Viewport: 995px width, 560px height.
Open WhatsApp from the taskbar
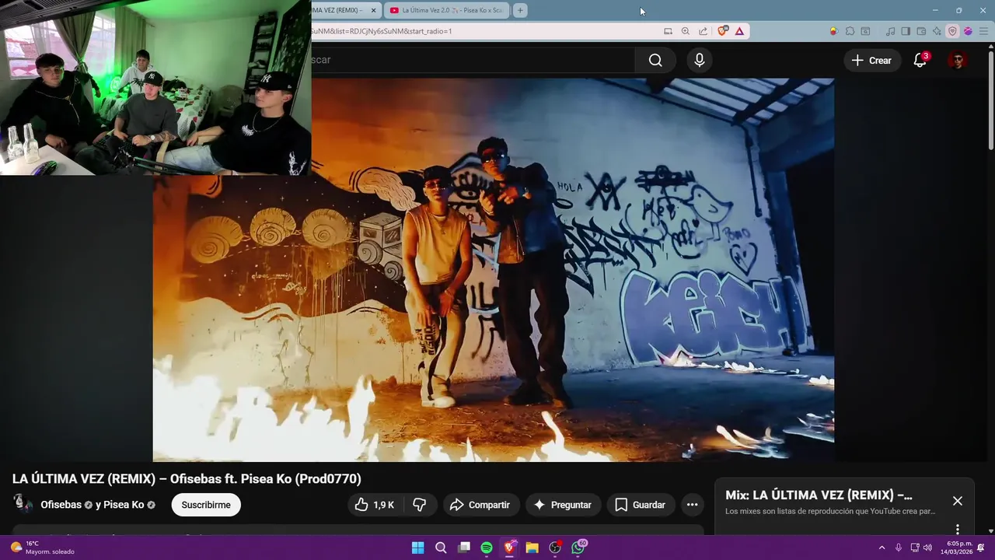[578, 548]
